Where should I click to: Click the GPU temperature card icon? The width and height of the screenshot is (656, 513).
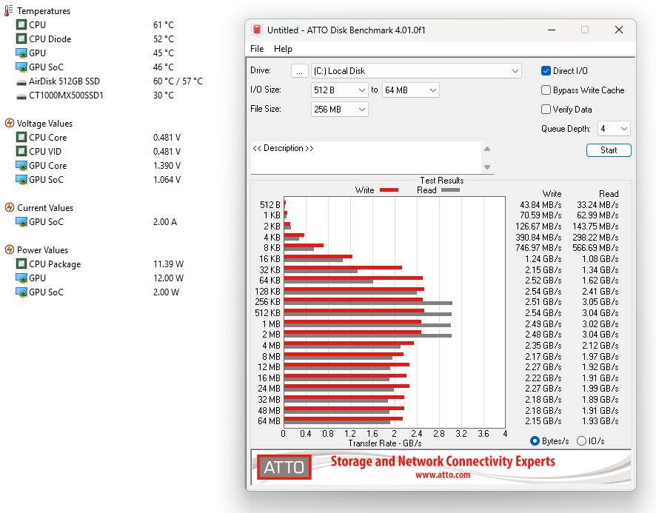21,53
